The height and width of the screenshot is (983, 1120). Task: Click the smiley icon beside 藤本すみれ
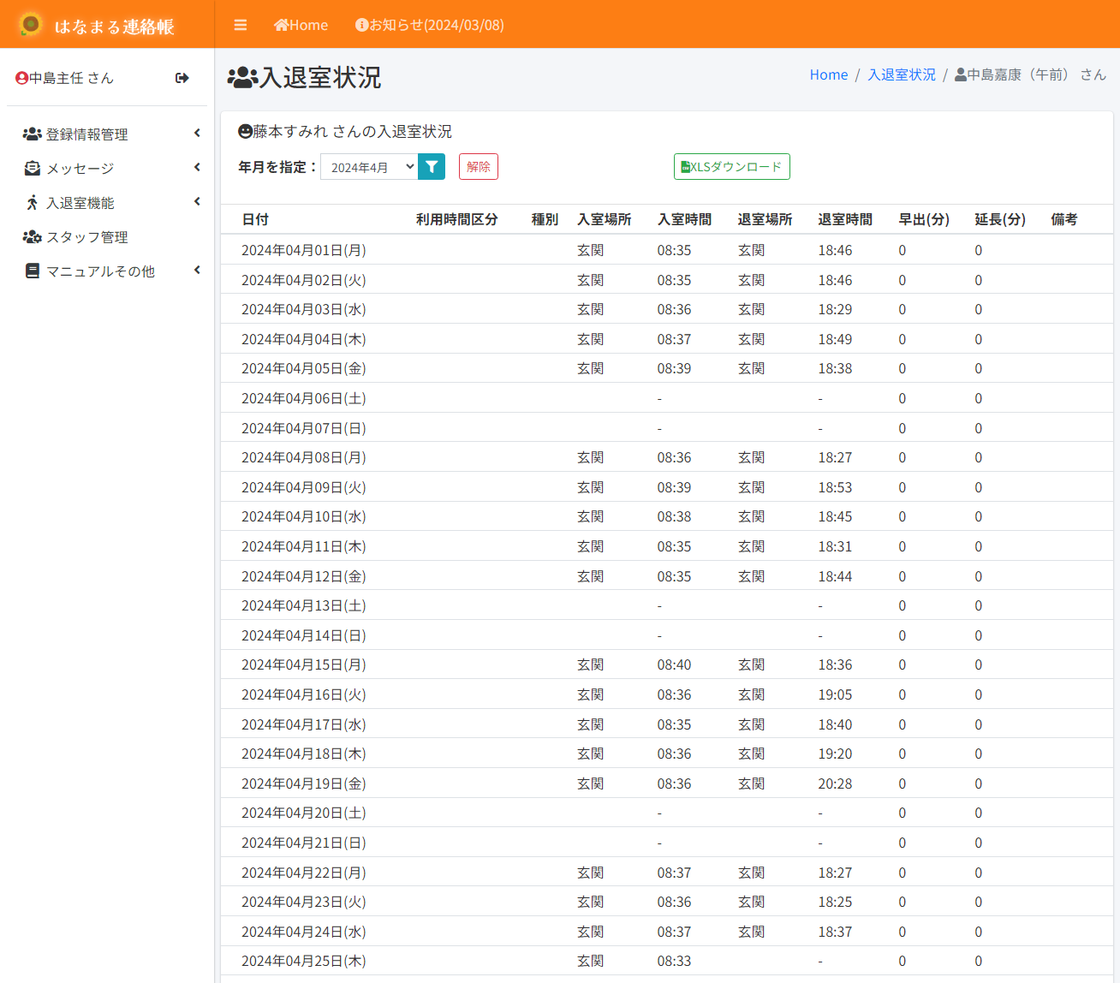pos(245,132)
